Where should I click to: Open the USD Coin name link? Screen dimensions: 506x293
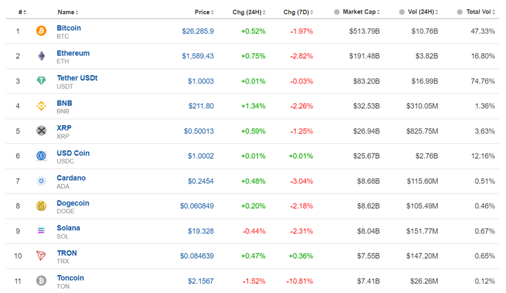(73, 153)
